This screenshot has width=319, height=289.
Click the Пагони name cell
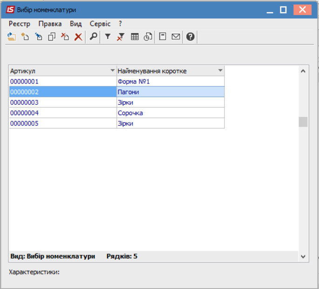tap(170, 92)
